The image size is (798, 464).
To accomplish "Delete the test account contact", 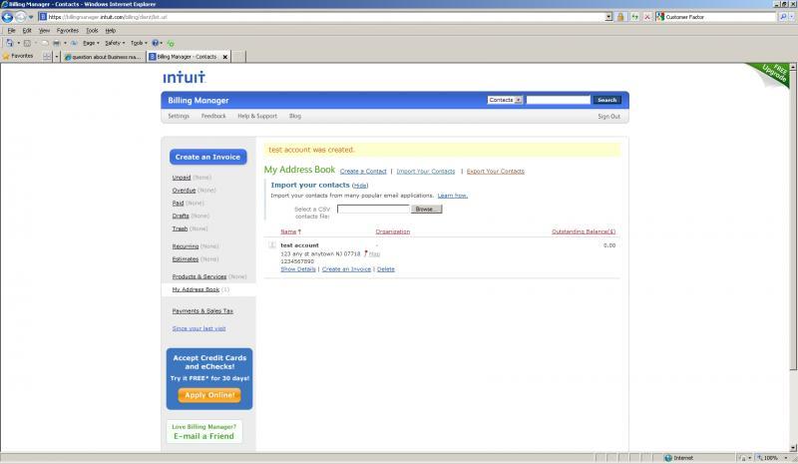I will pos(386,269).
